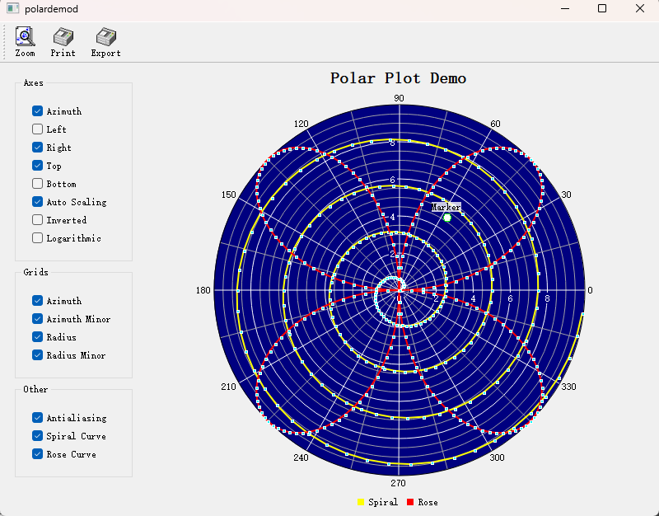Open the Export tool

pyautogui.click(x=105, y=39)
